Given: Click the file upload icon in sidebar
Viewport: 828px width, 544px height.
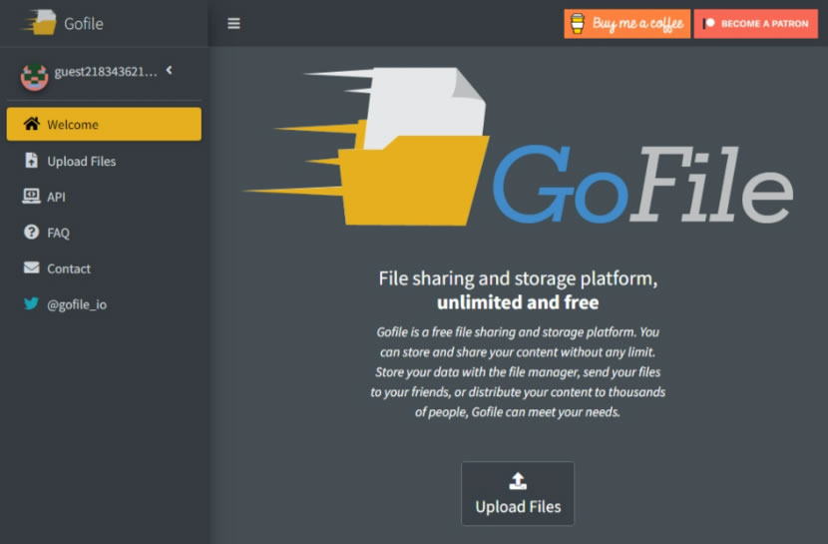Looking at the screenshot, I should point(31,161).
